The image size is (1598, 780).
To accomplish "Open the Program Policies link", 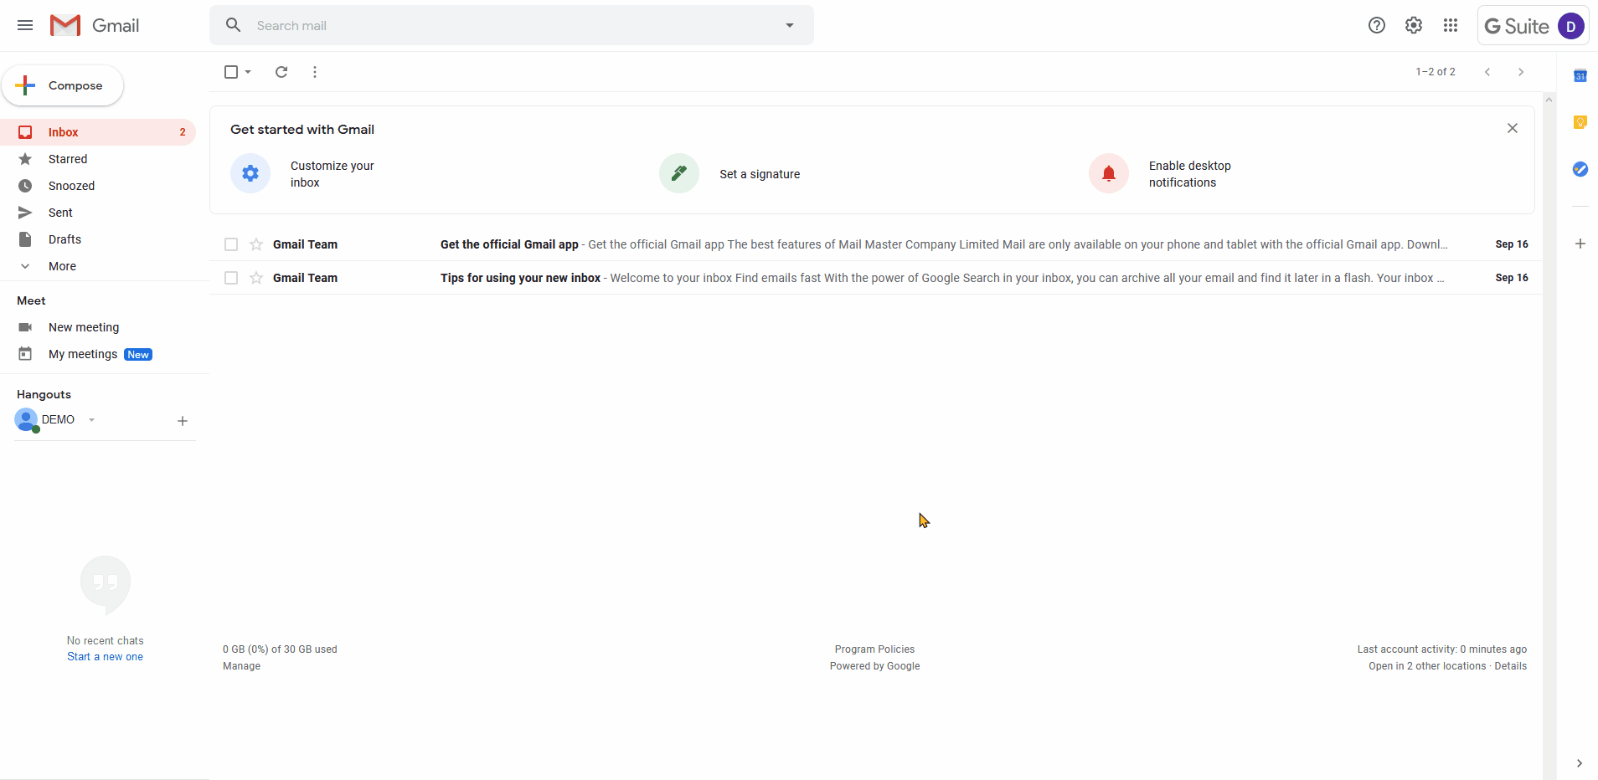I will pyautogui.click(x=874, y=649).
